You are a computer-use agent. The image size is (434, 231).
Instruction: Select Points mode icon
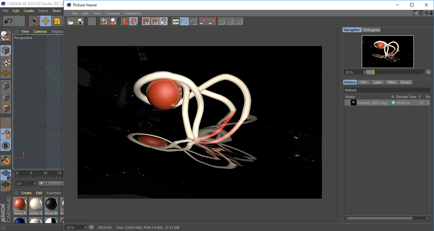coord(6,85)
